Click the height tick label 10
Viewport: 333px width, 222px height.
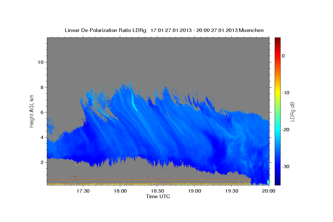(41, 62)
